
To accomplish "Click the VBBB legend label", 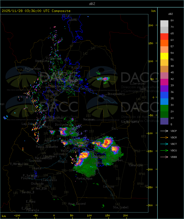I will click(174, 157).
